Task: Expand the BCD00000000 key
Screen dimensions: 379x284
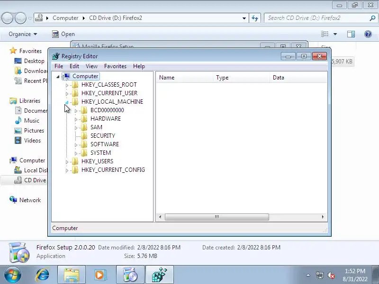Action: (76, 111)
